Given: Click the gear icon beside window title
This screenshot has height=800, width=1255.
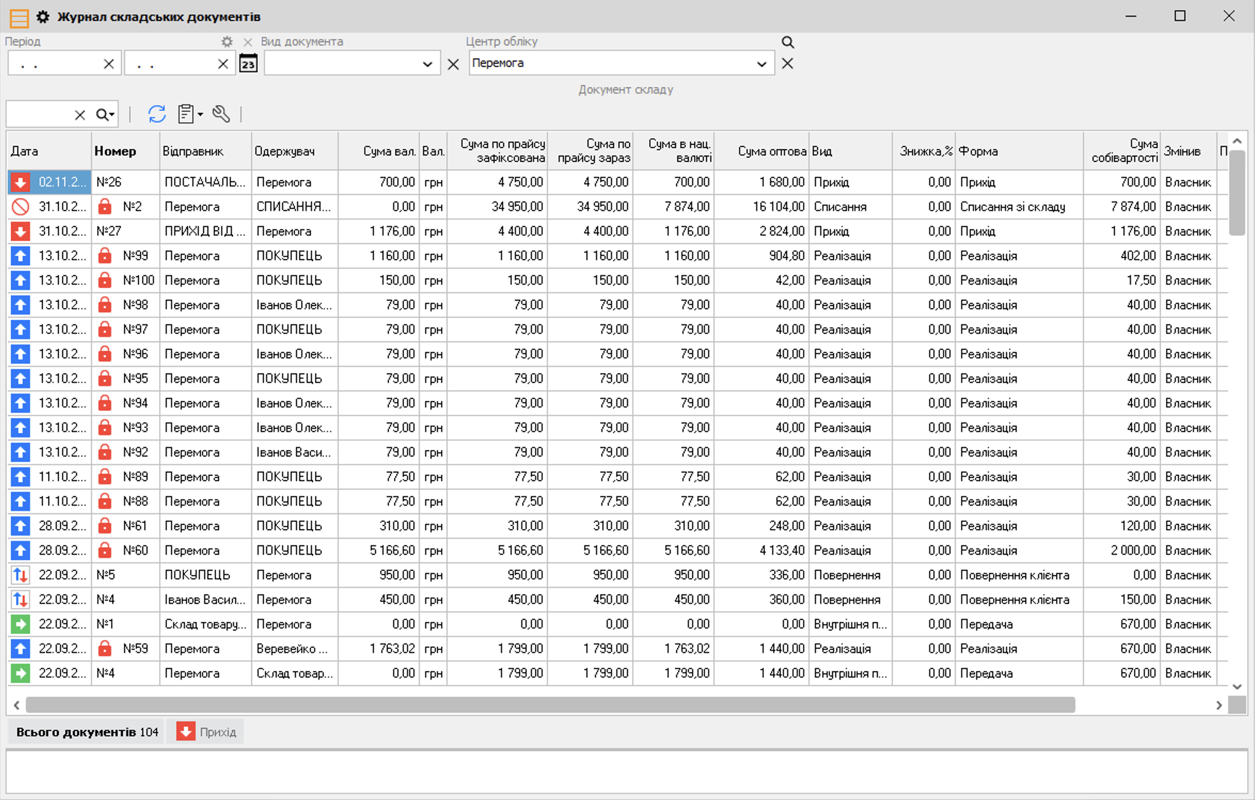Looking at the screenshot, I should [43, 17].
